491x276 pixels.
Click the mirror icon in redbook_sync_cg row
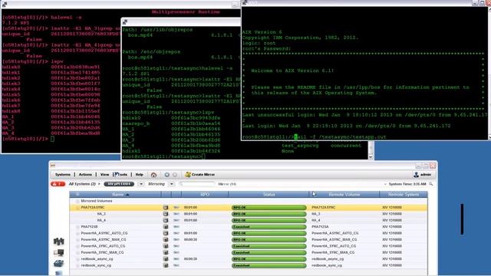point(166,265)
